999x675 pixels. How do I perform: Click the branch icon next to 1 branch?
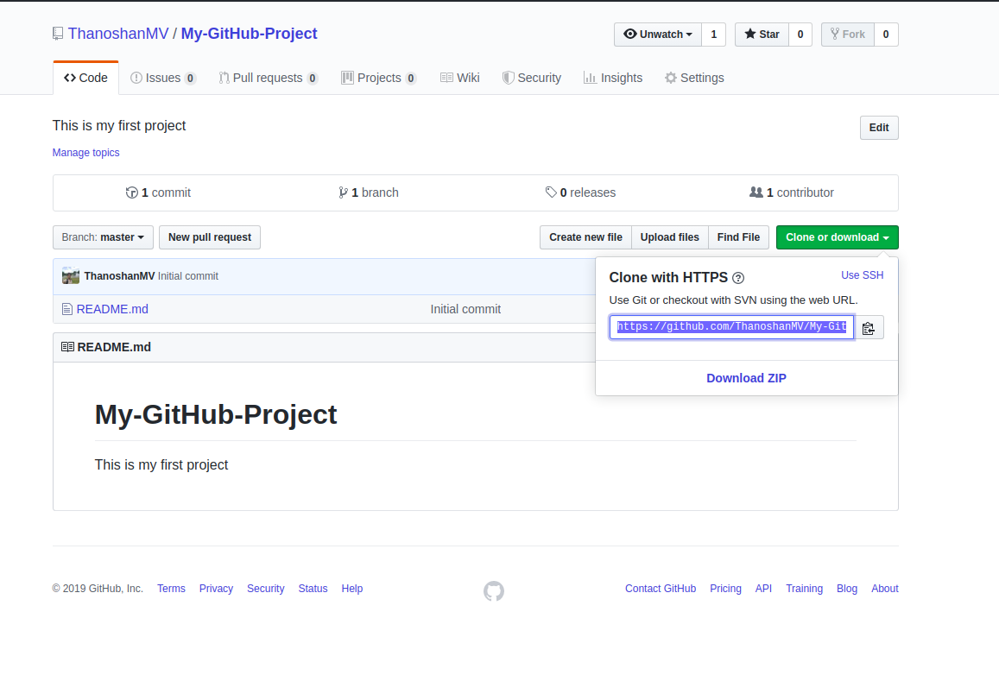[344, 192]
